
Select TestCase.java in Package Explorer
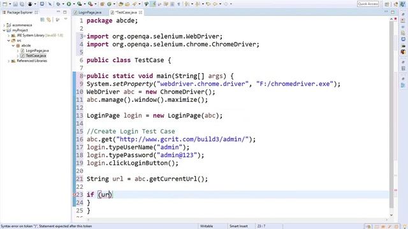click(x=36, y=55)
